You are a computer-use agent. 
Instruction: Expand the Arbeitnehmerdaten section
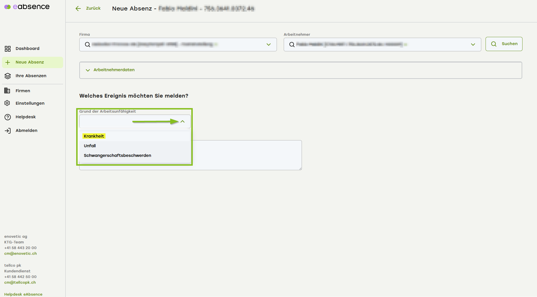pyautogui.click(x=114, y=70)
